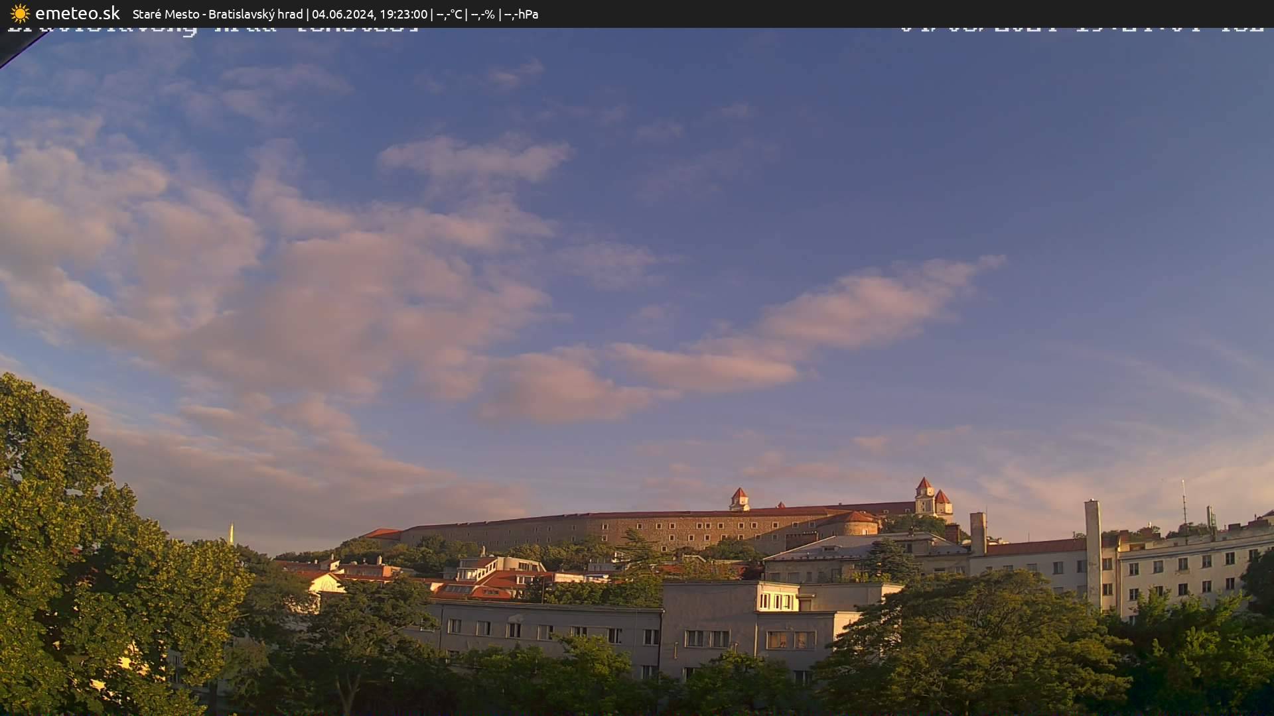Select the location label Staré Mesto - Bratislavský hrad
Screen dimensions: 1274x716
click(x=219, y=13)
